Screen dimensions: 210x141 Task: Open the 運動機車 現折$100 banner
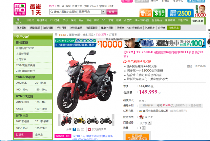coord(164,43)
